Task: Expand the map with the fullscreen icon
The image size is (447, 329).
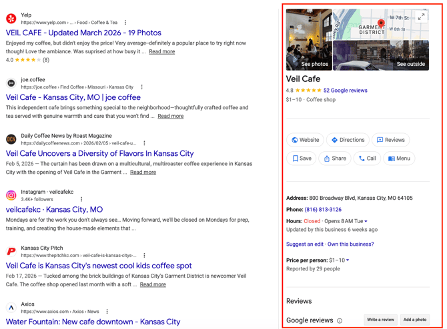Action: pos(421,17)
